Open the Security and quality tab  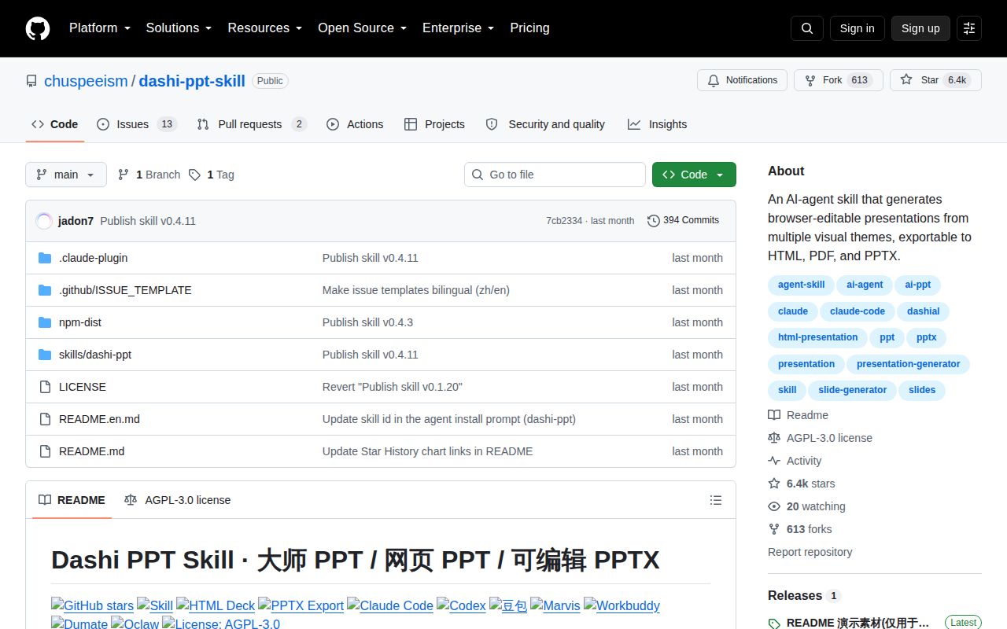(x=546, y=124)
